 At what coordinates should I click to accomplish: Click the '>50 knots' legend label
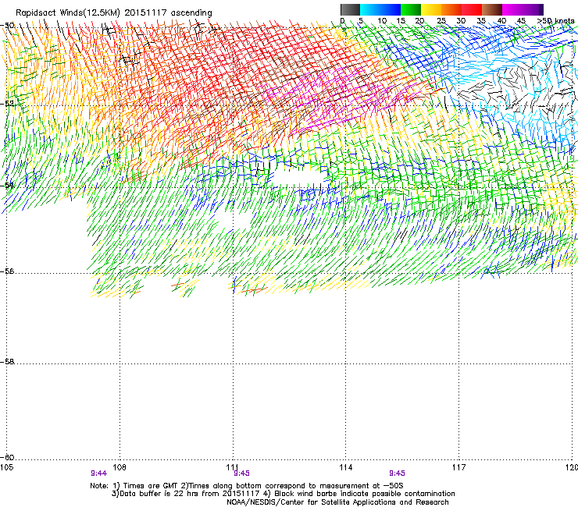555,21
